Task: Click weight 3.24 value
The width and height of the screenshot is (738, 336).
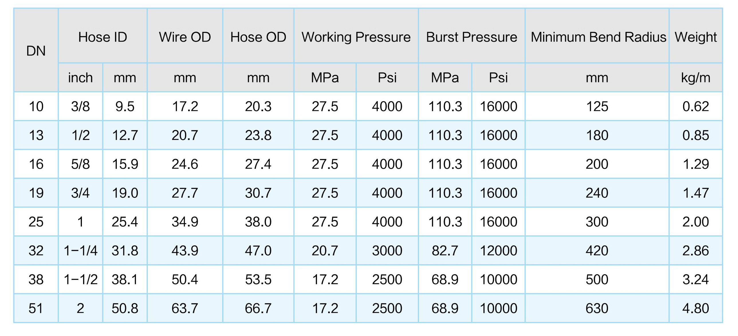Action: coord(696,279)
